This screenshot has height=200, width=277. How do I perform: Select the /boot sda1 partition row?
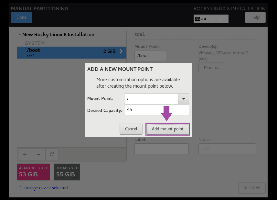(72, 52)
